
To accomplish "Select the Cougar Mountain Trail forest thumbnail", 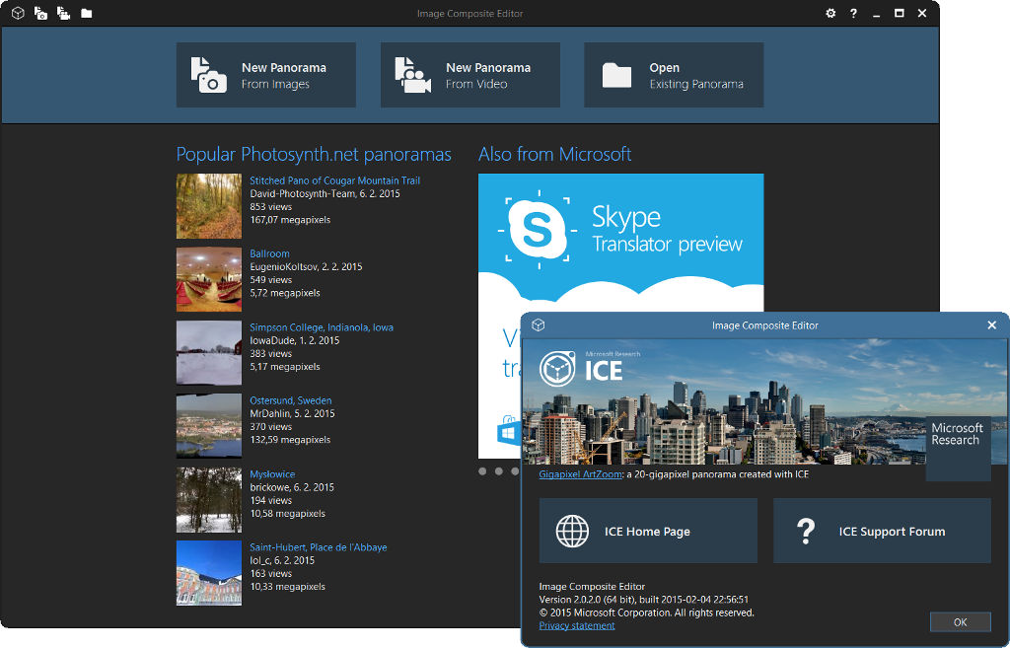I will click(209, 206).
